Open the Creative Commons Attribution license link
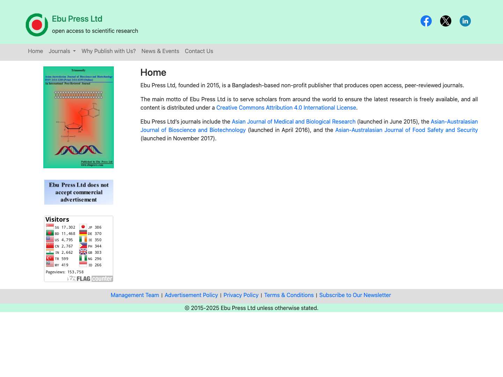 286,108
